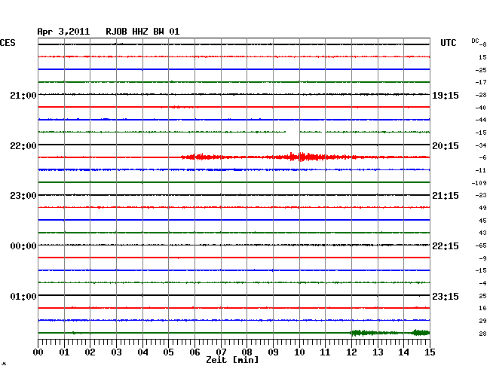
Task: Click the '23:00' local time label
Action: 23,196
